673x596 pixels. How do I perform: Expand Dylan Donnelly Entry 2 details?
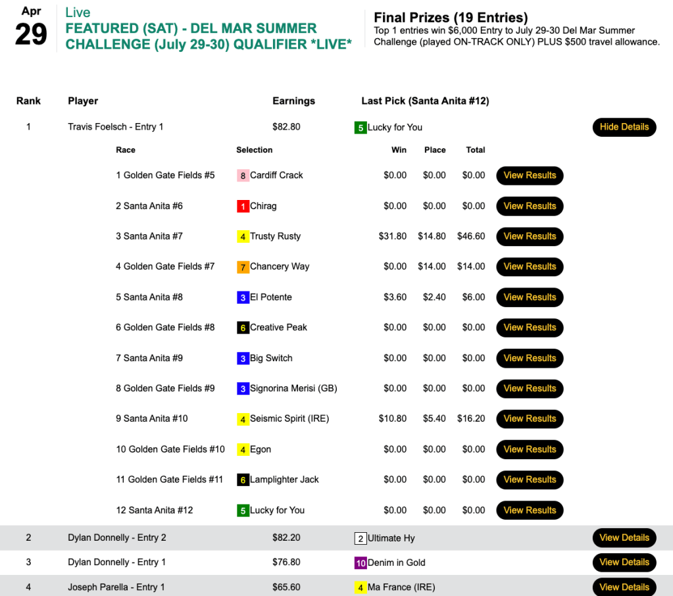pos(624,537)
